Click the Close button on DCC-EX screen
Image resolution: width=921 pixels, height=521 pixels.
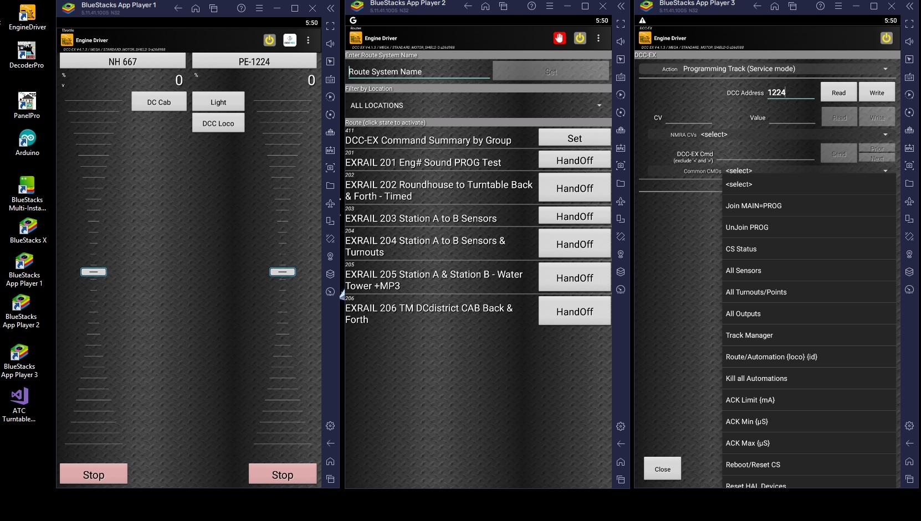(x=662, y=469)
